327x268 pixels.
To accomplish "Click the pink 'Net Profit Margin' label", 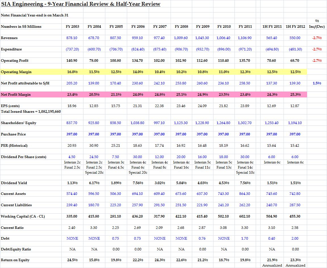I will tap(16, 94).
